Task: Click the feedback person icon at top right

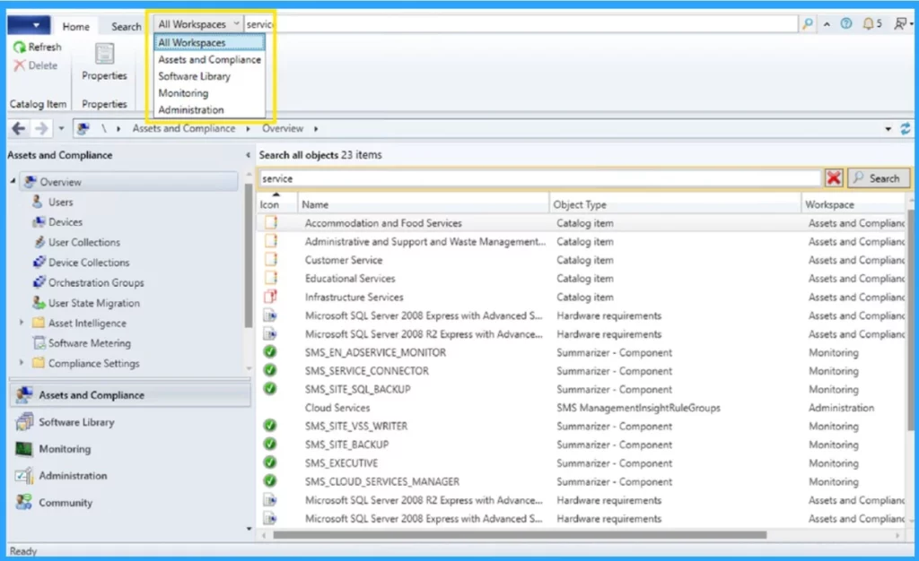Action: pyautogui.click(x=900, y=24)
